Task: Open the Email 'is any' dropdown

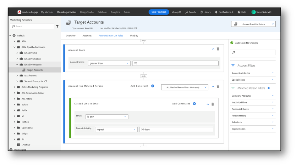Action: (107, 117)
